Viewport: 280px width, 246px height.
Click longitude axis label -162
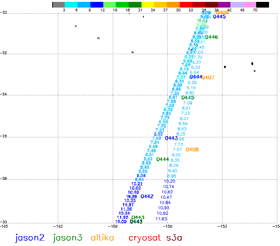click(58, 227)
